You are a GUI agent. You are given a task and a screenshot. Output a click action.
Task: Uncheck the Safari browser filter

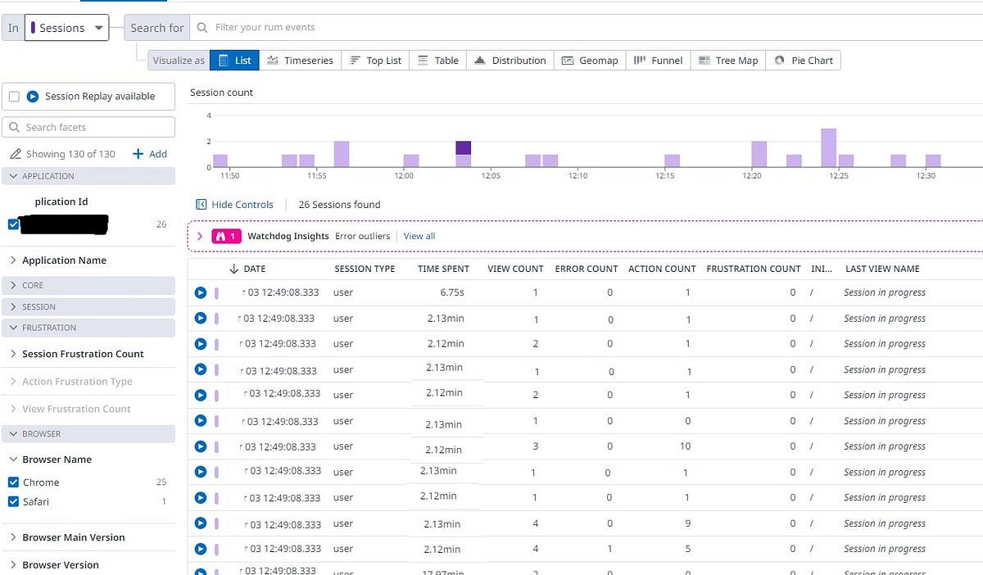[12, 501]
